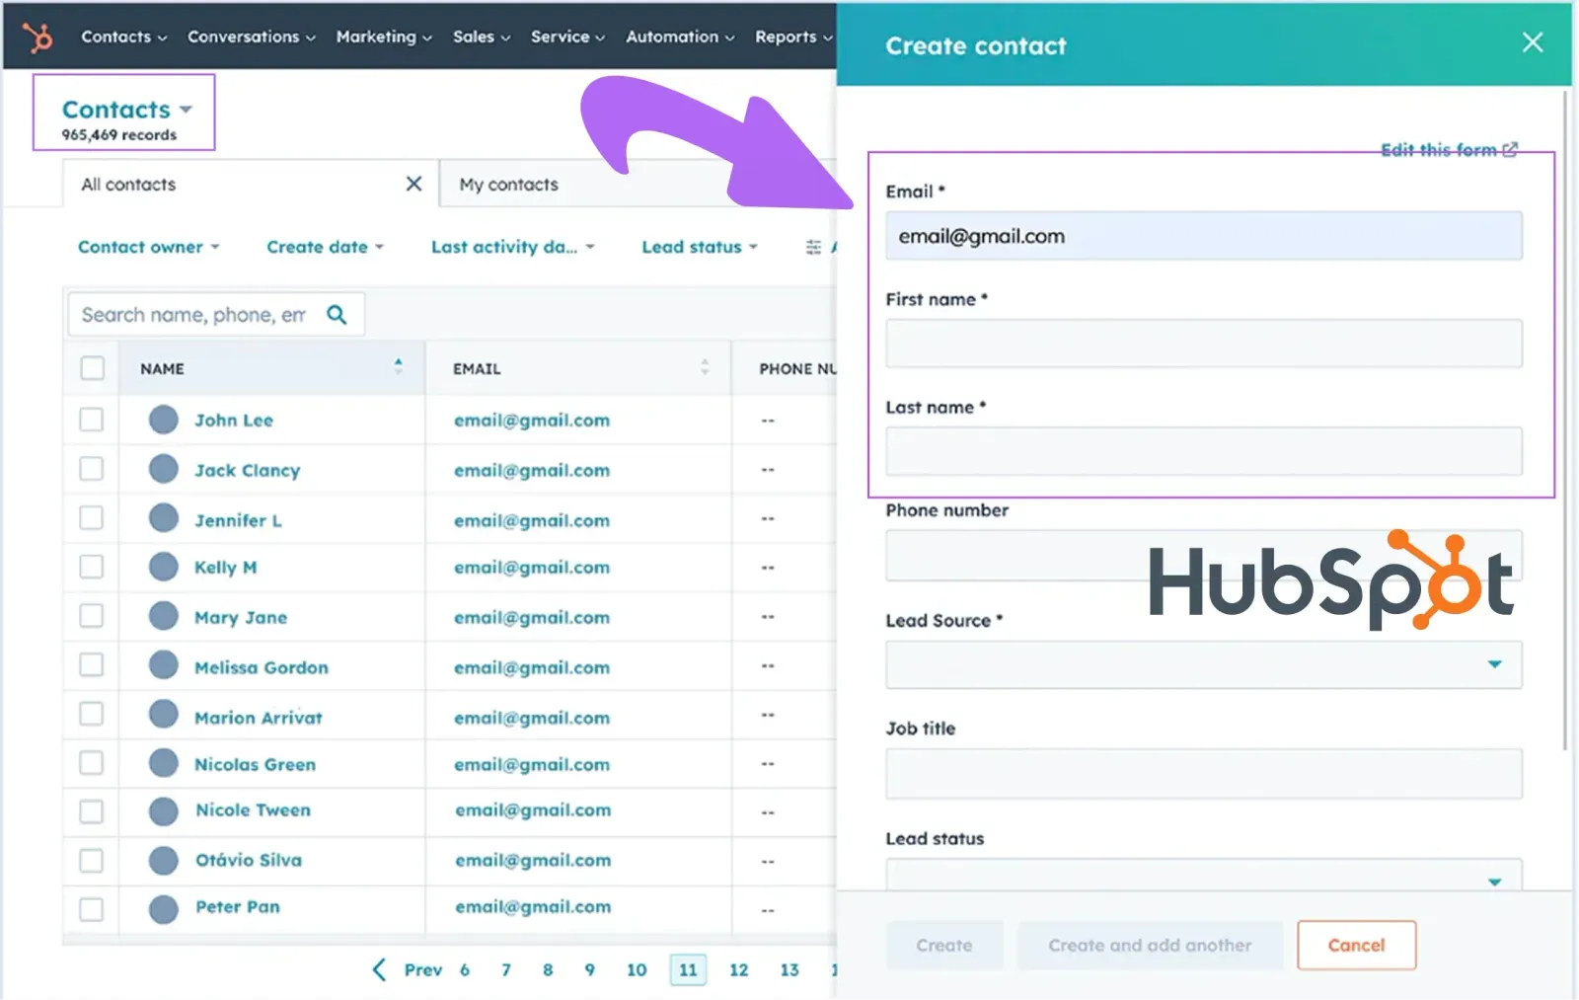Check the box for Melissa Gordon
This screenshot has height=1000, width=1579.
[x=92, y=665]
